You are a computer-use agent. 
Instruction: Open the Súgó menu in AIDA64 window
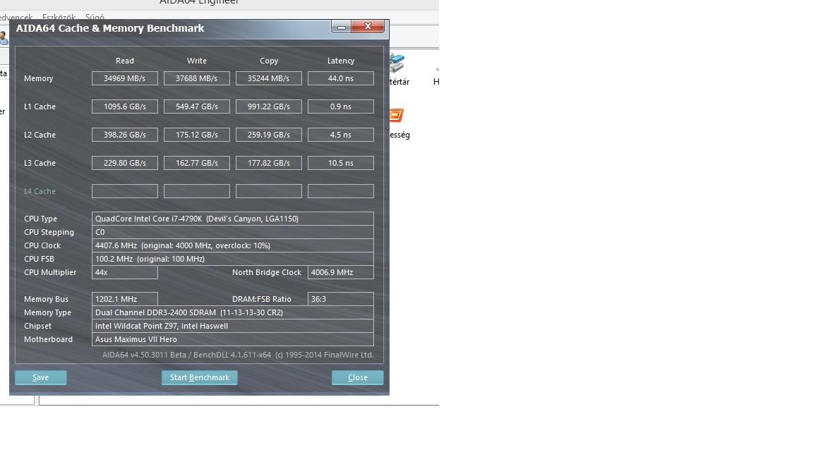(95, 17)
